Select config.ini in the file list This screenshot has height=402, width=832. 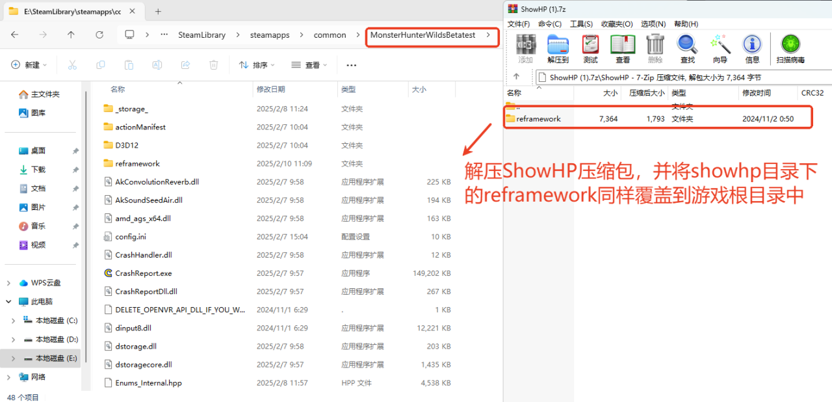(131, 237)
